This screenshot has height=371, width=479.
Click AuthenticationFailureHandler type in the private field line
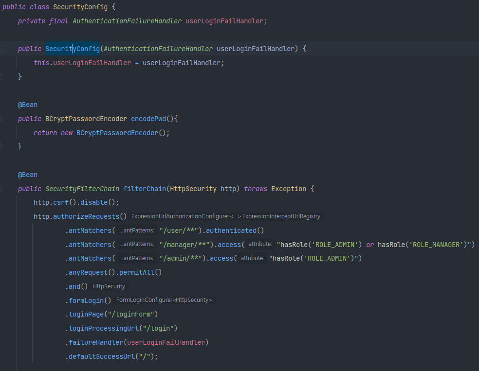click(127, 21)
